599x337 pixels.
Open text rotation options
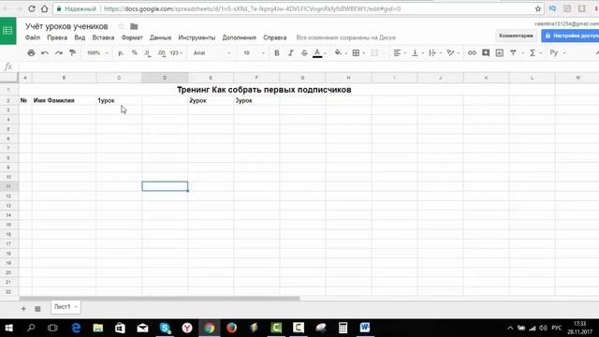click(x=451, y=53)
